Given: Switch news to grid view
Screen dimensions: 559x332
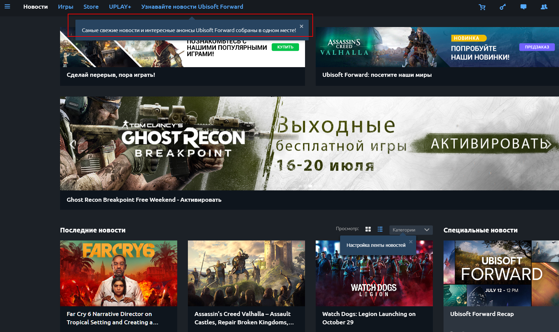Looking at the screenshot, I should (x=368, y=229).
